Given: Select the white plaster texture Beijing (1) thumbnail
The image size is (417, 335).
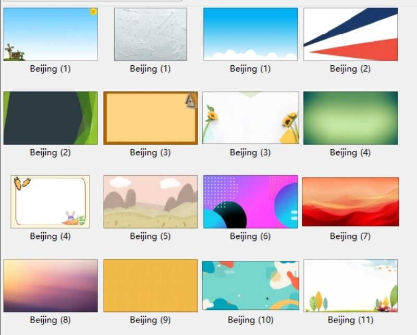Looking at the screenshot, I should coord(151,34).
